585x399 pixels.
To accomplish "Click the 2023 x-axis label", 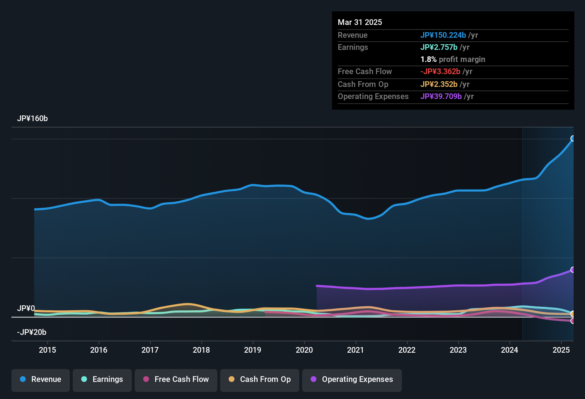I will click(x=458, y=350).
